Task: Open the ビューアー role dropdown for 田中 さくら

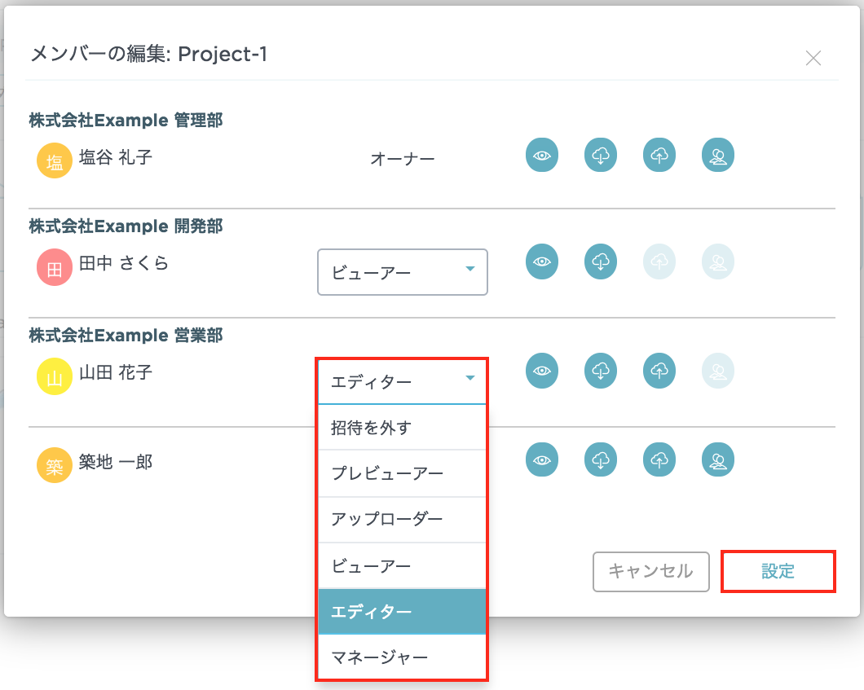Action: coord(402,272)
